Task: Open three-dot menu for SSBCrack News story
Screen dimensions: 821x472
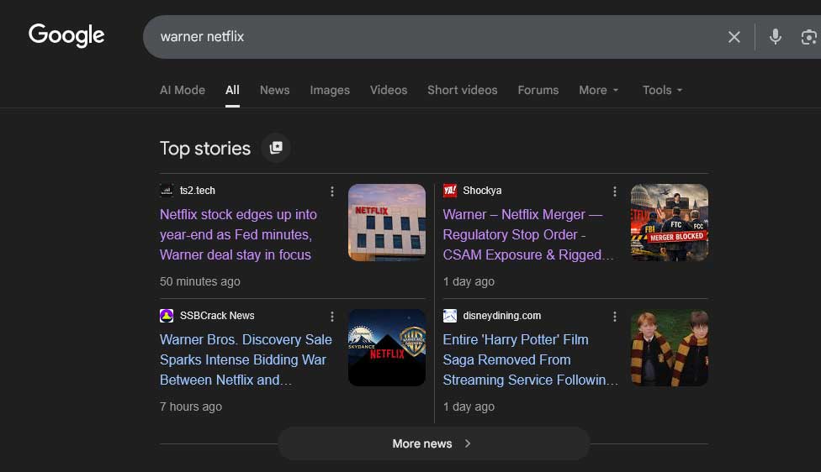Action: pyautogui.click(x=332, y=317)
